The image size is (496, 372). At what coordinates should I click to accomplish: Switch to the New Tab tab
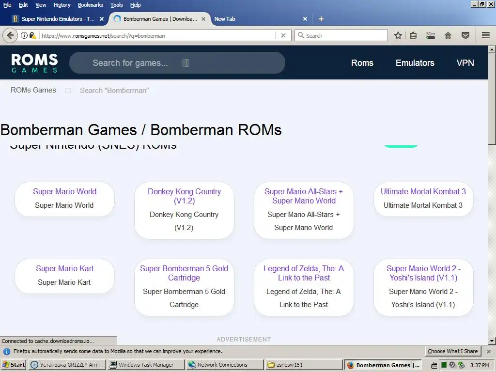pos(225,19)
